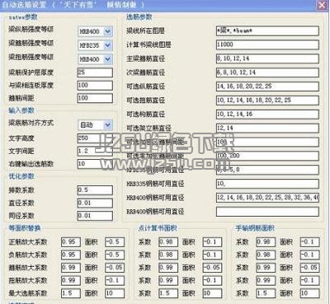The height and width of the screenshot is (304, 330).
Task: Select the 面积 field in 负筋放大系数 row
Action: pos(115,255)
